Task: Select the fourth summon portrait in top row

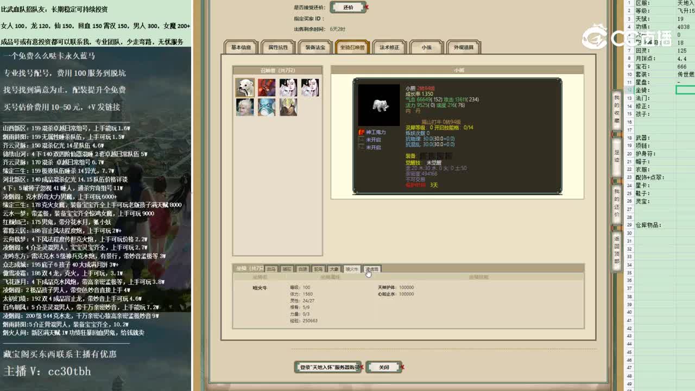Action: (309, 87)
